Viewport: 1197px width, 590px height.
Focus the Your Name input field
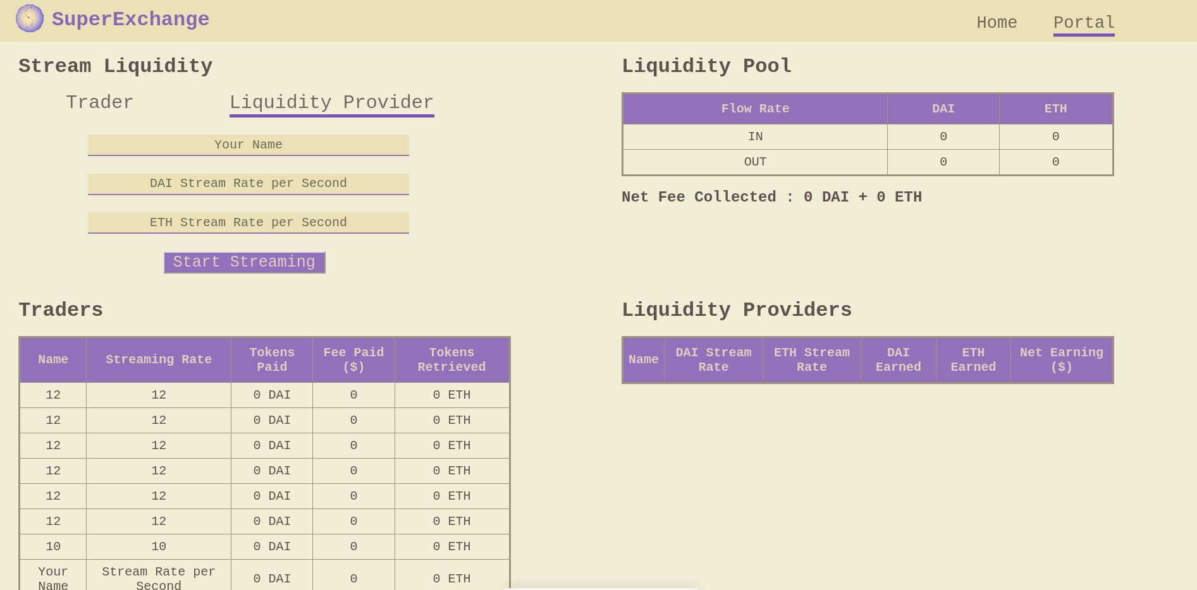point(249,145)
